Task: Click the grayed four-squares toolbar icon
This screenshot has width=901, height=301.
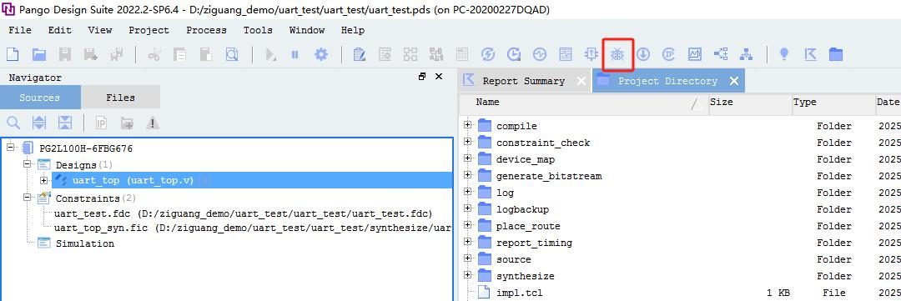Action: pos(410,54)
